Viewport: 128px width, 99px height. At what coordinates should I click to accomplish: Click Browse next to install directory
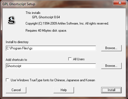click(111, 48)
